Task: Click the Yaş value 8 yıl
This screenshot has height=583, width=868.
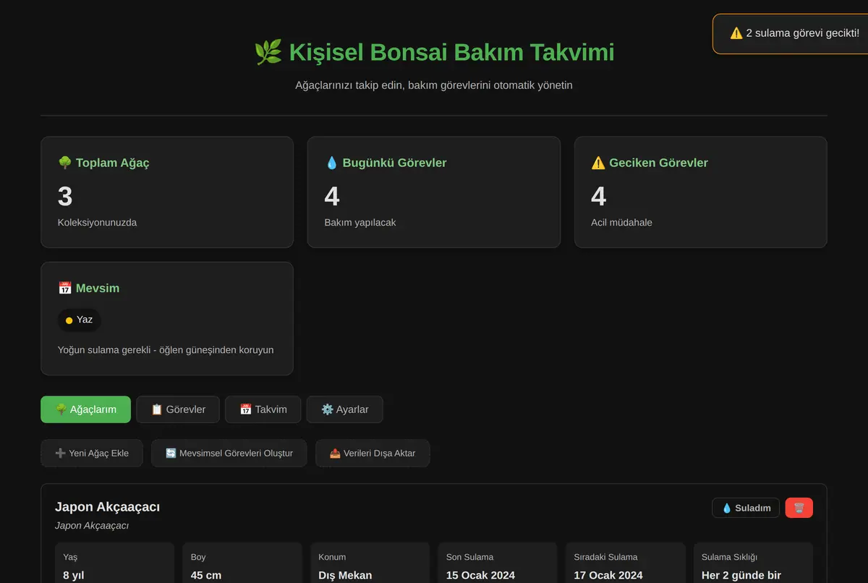Action: pyautogui.click(x=74, y=576)
